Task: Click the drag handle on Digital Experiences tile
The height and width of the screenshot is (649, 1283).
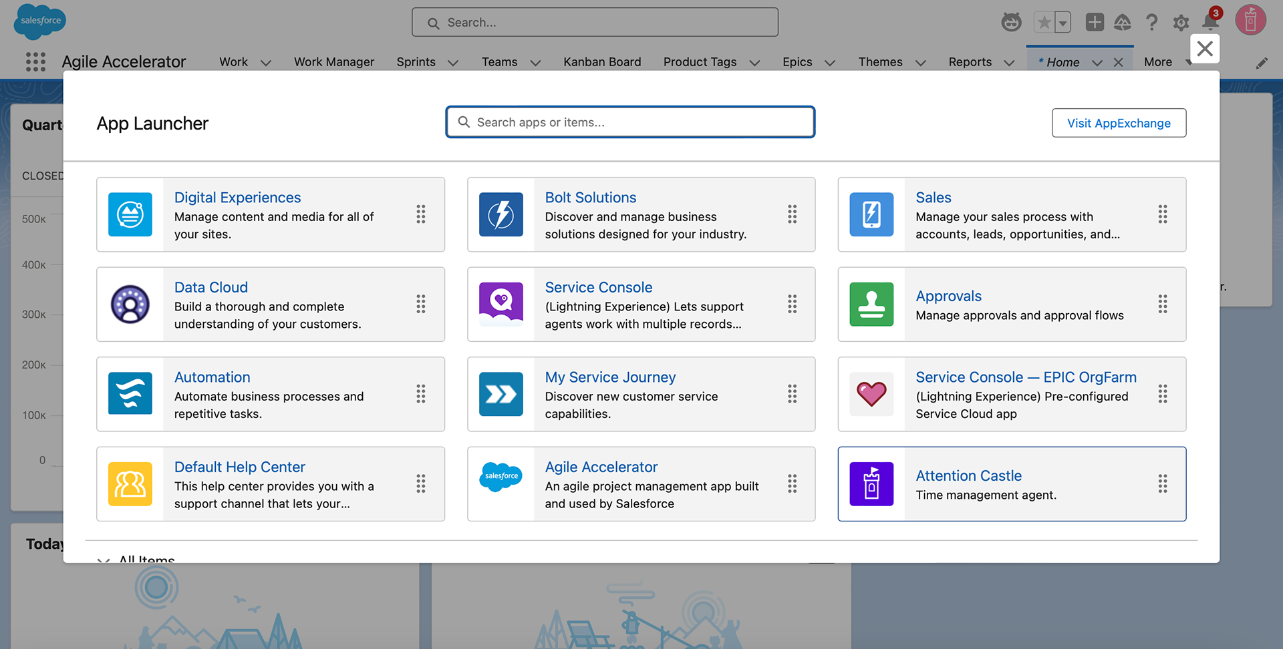Action: pyautogui.click(x=421, y=214)
